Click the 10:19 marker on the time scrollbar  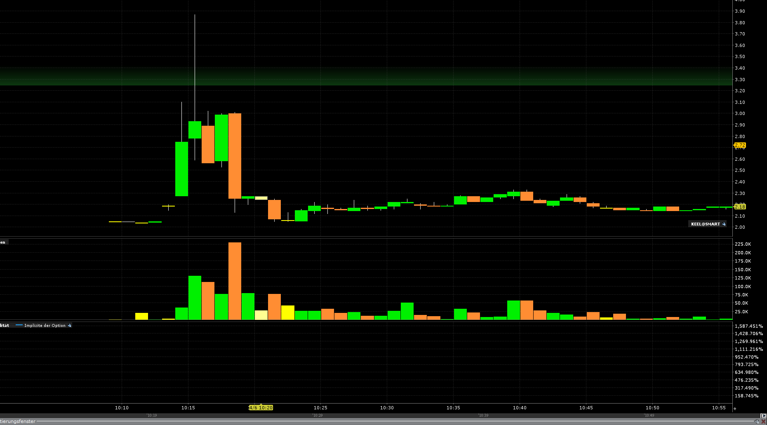152,416
